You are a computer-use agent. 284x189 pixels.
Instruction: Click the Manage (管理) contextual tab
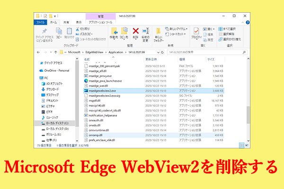(x=101, y=16)
